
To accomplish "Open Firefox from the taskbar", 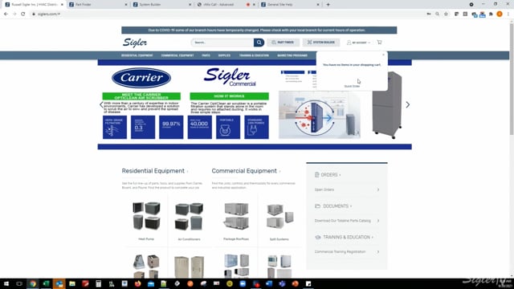I will (x=137, y=283).
